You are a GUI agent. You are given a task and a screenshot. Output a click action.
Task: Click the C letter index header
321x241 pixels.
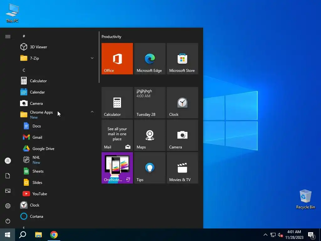pyautogui.click(x=24, y=70)
